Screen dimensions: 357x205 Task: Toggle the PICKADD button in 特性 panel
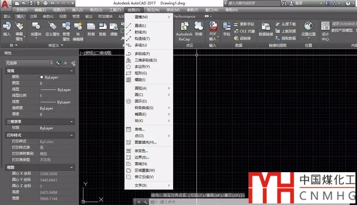[59, 63]
